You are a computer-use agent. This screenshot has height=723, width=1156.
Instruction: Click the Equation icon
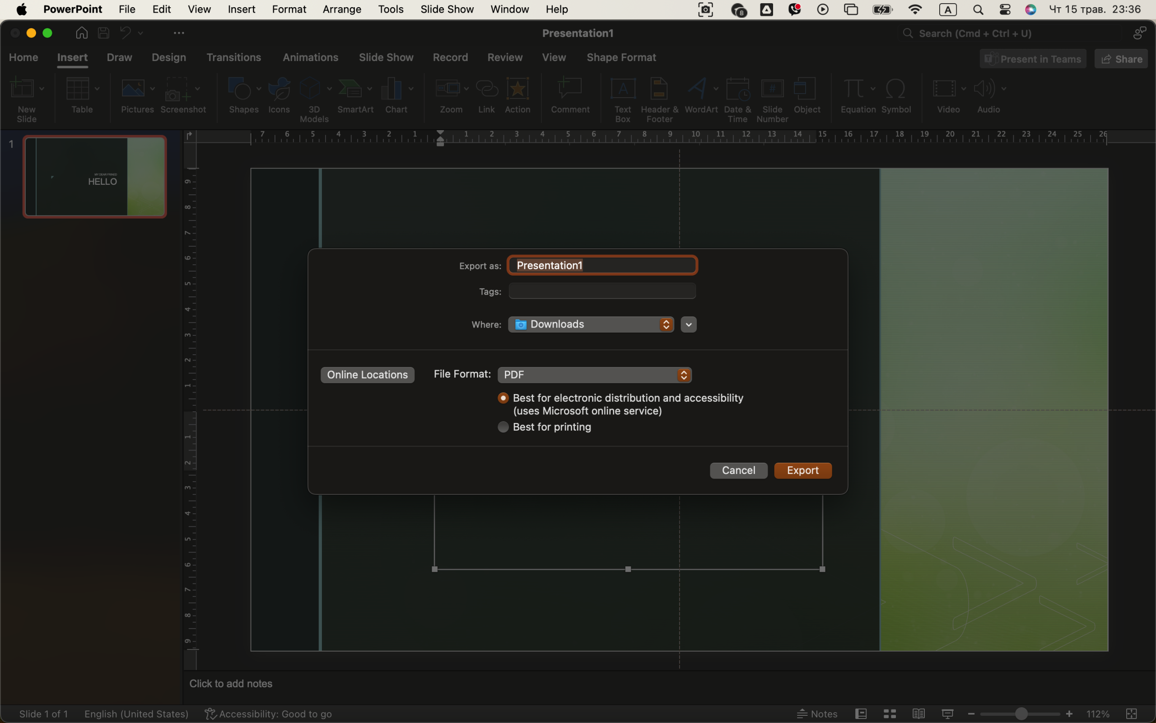[853, 89]
